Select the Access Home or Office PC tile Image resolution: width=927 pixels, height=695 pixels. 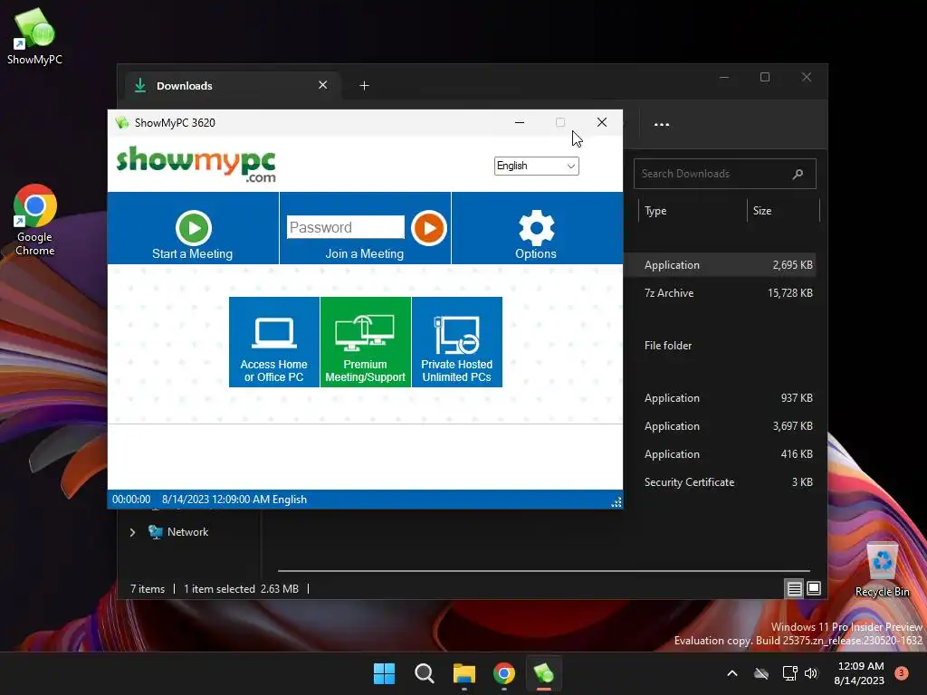pyautogui.click(x=274, y=342)
